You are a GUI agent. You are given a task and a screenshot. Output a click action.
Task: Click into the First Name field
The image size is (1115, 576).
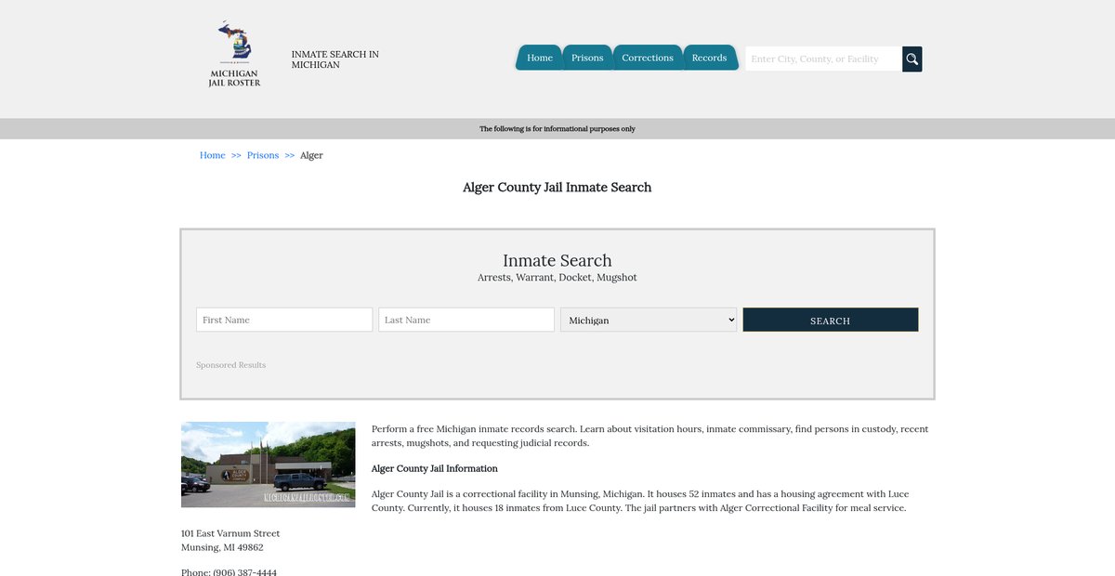coord(284,320)
